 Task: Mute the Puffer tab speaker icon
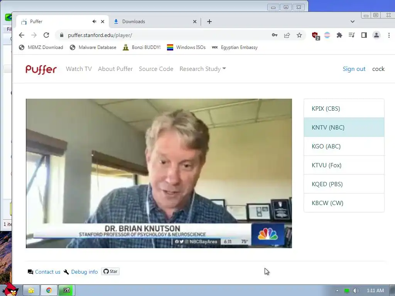tap(94, 22)
